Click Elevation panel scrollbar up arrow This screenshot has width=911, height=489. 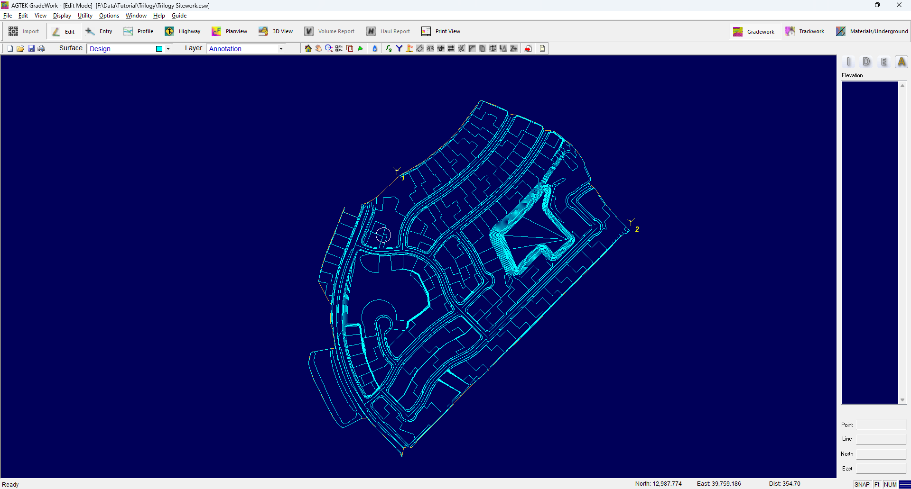tap(902, 85)
